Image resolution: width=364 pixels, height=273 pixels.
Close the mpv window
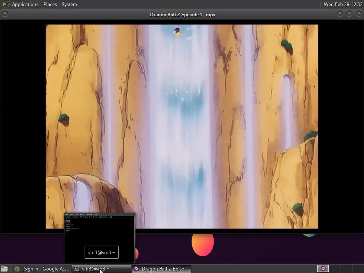coord(359,14)
